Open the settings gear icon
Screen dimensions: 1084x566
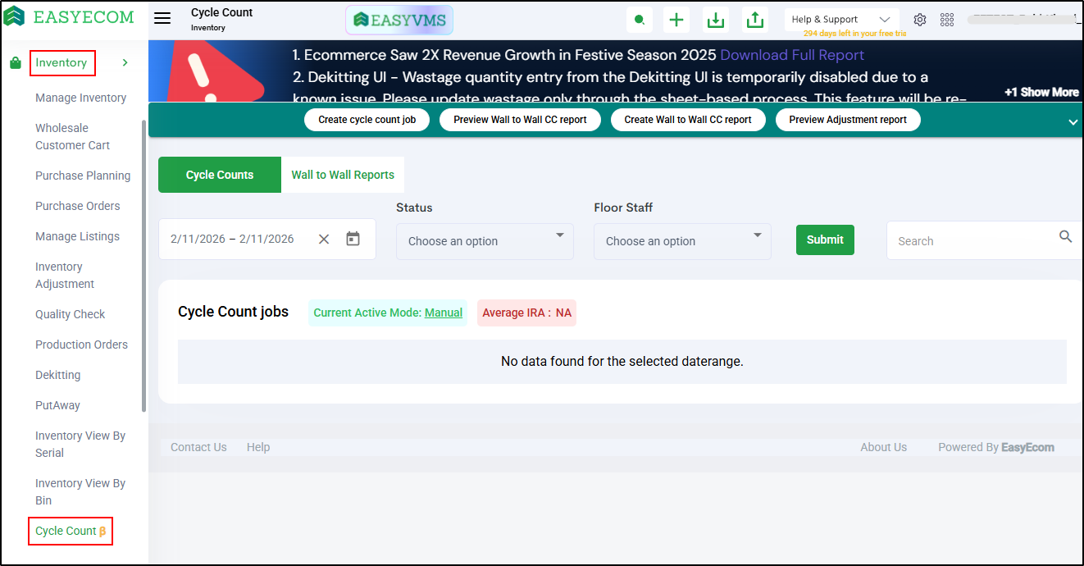(920, 20)
